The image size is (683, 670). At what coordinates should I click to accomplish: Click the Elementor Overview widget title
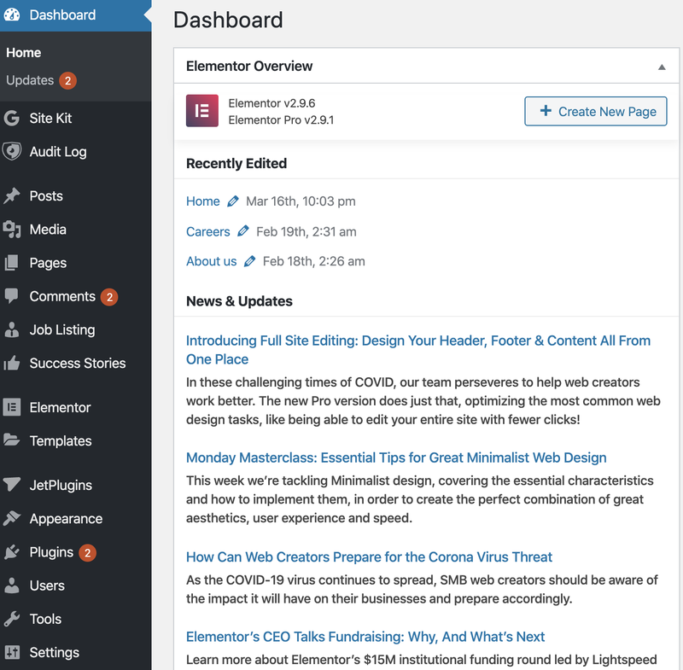pyautogui.click(x=249, y=67)
